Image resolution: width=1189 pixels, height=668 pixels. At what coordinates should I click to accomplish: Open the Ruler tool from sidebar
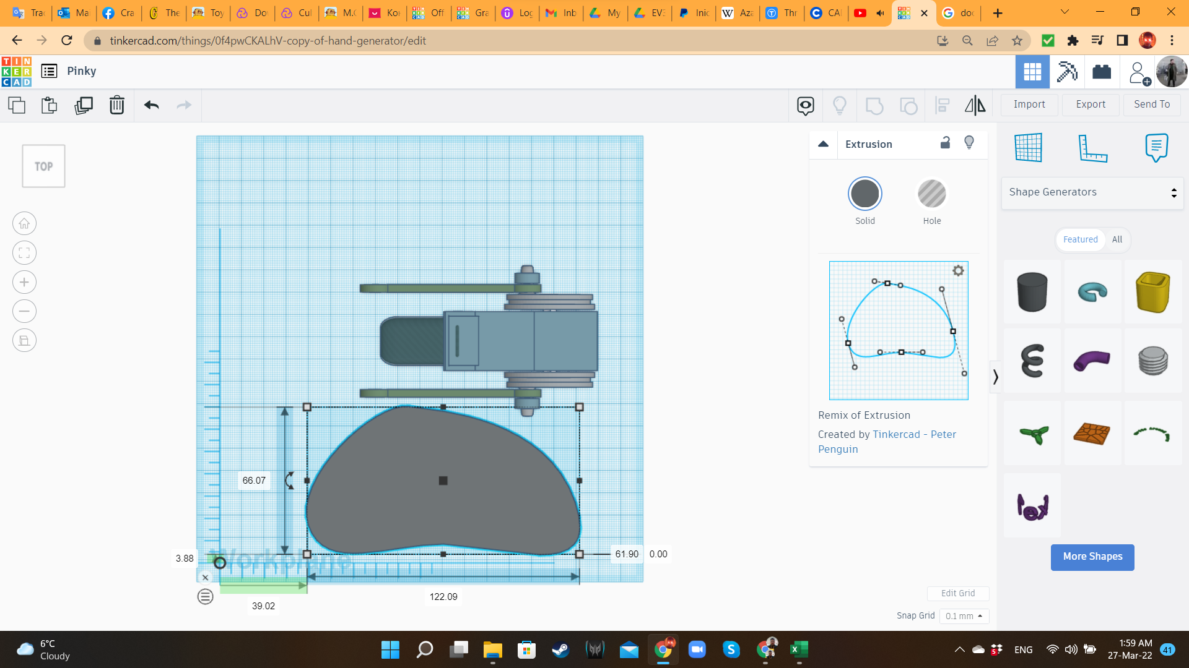coord(1092,148)
